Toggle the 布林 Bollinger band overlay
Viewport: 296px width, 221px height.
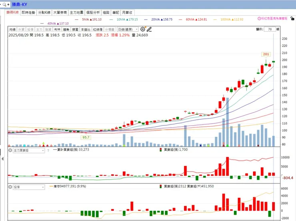pyautogui.click(x=57, y=30)
